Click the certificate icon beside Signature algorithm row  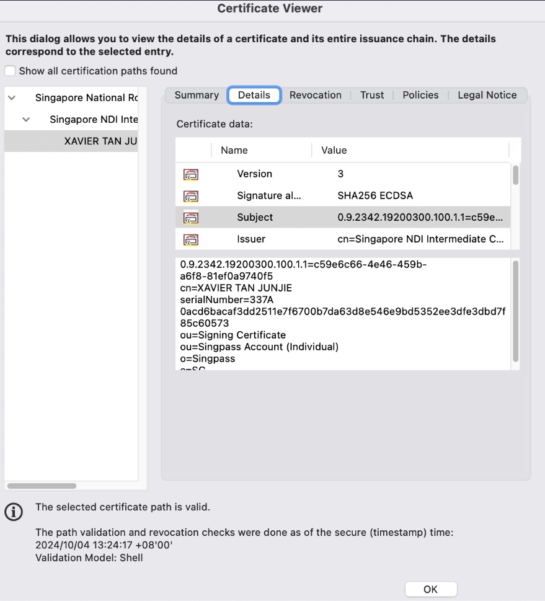click(191, 196)
